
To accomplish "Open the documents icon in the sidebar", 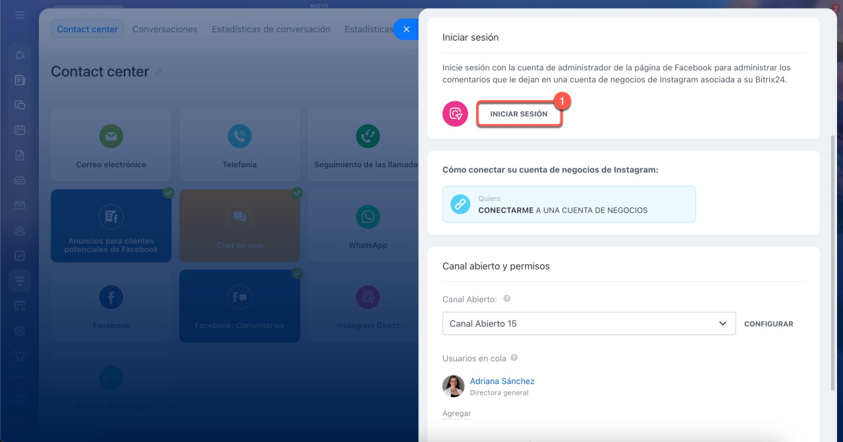I will coord(20,155).
